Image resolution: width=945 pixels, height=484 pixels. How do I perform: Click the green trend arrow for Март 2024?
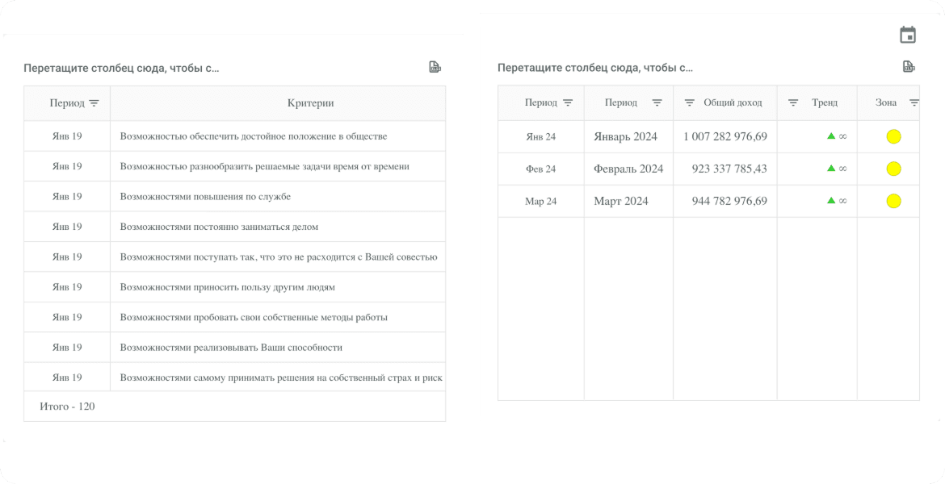click(831, 201)
